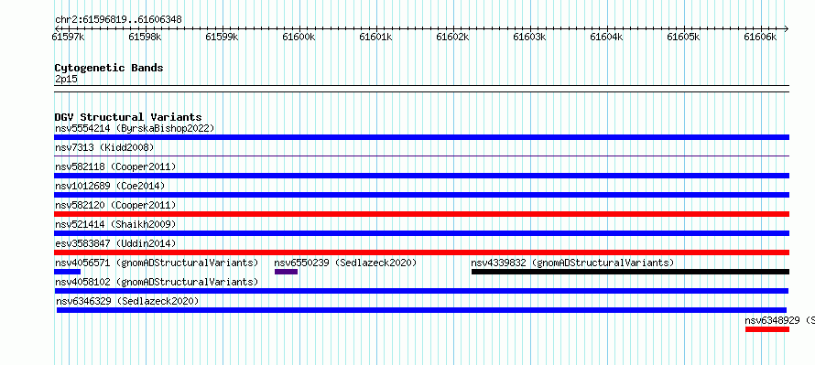The width and height of the screenshot is (815, 365).
Task: Select the 2p15 band label
Action: [x=66, y=80]
